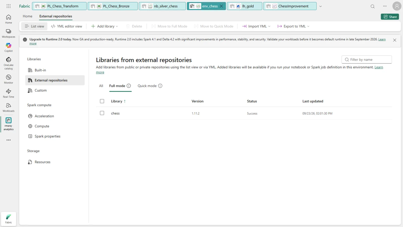Switch to the nb_silver_chess tab
Screen dimensions: 403x227
[x=162, y=6]
